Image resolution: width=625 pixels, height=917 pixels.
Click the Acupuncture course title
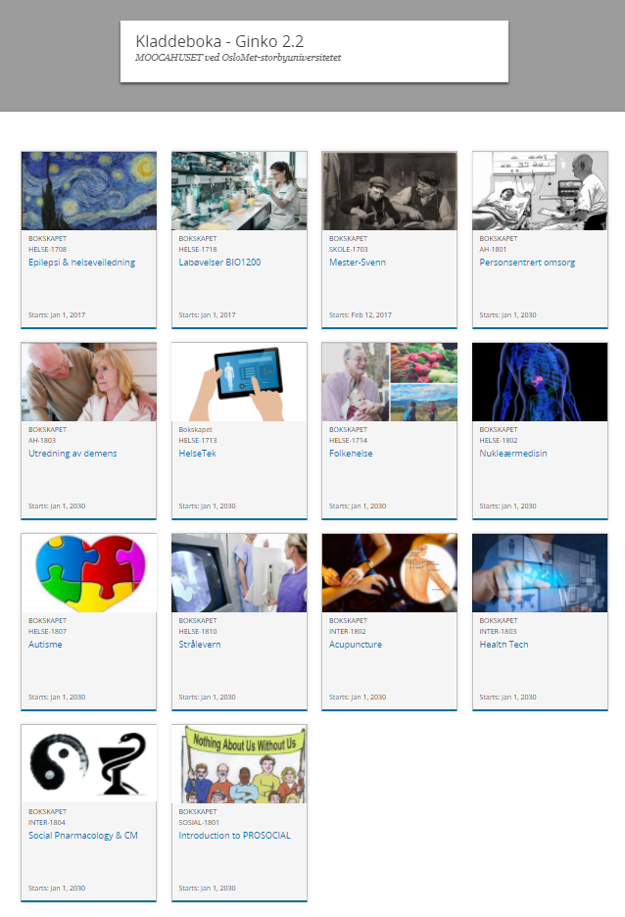(356, 645)
